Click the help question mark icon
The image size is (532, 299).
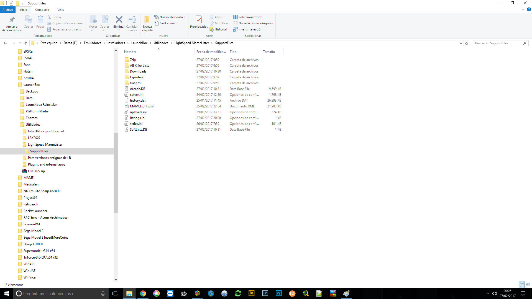529,10
